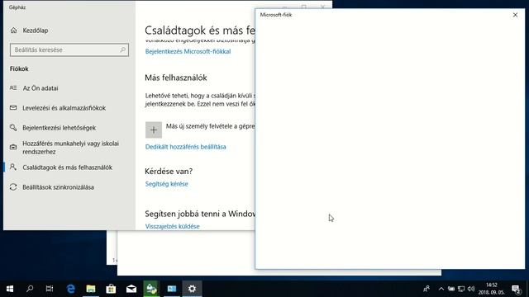Open the Action Center notifications icon
Viewport: 529px width, 297px height.
[516, 289]
